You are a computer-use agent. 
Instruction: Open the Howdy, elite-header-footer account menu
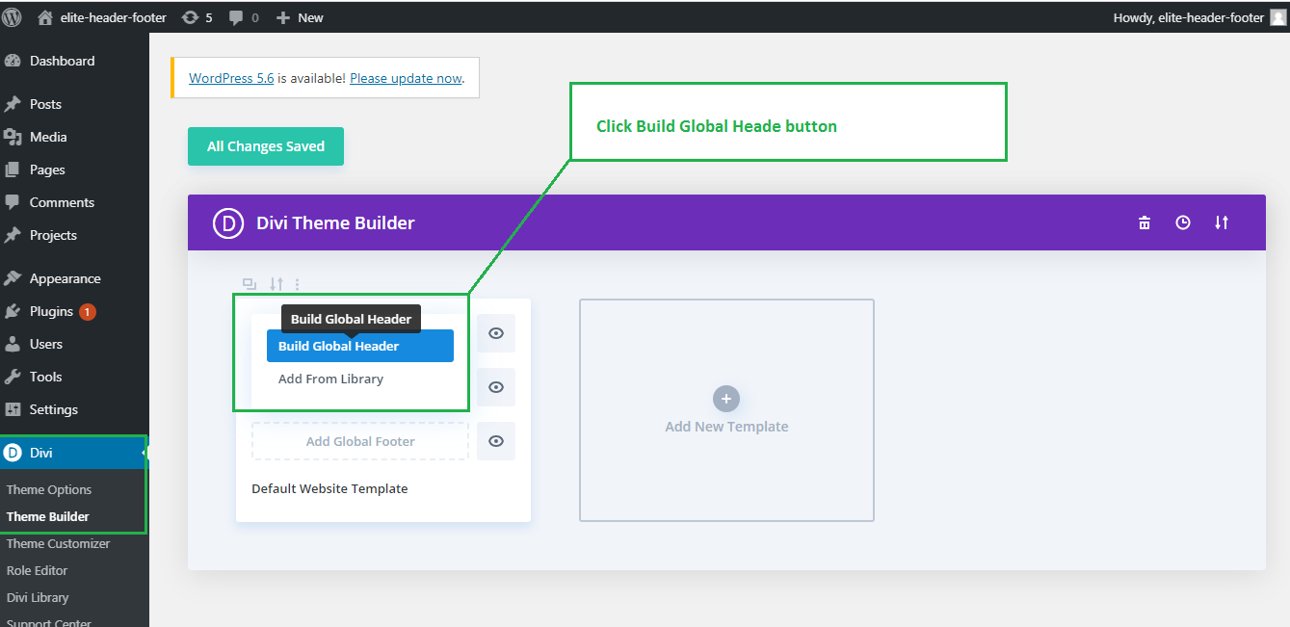1198,17
